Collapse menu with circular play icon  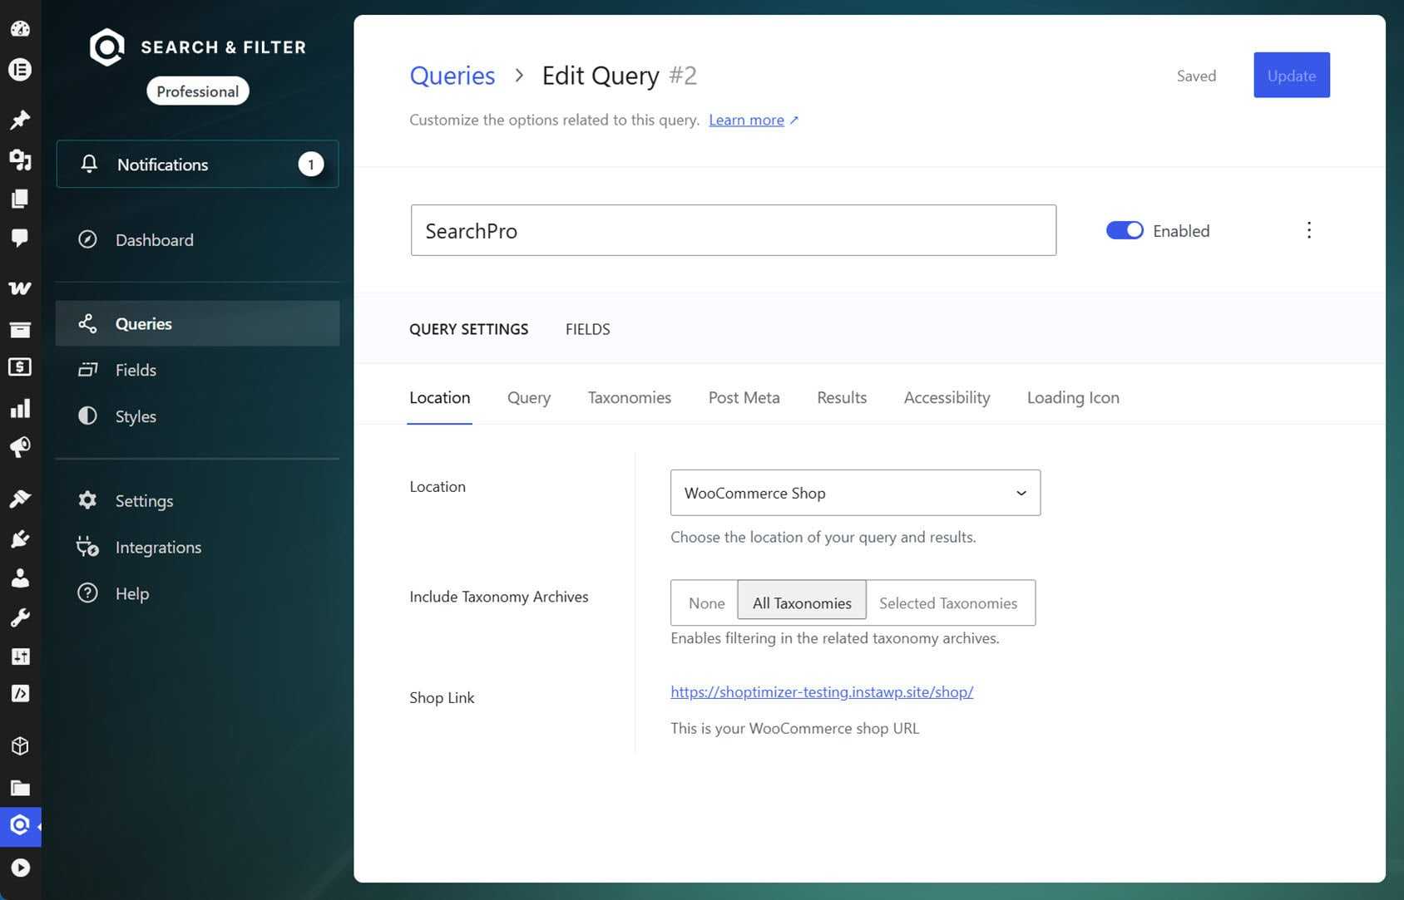coord(20,868)
